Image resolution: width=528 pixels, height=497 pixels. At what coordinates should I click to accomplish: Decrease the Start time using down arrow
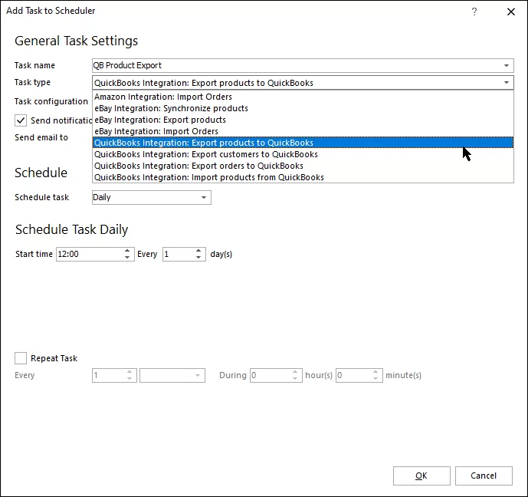(128, 258)
